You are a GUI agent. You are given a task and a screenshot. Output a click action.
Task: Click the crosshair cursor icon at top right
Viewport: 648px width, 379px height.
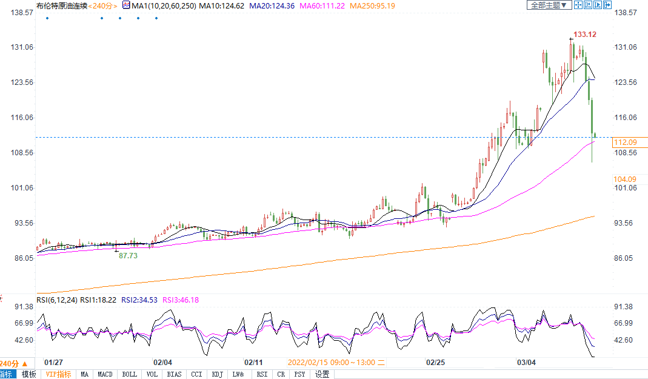click(578, 5)
